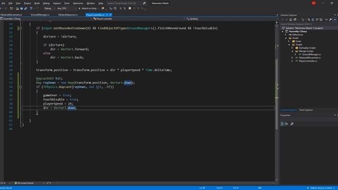Click the Open File folder toolbar icon
Viewport: 338px width, 190px height.
coord(17,8)
